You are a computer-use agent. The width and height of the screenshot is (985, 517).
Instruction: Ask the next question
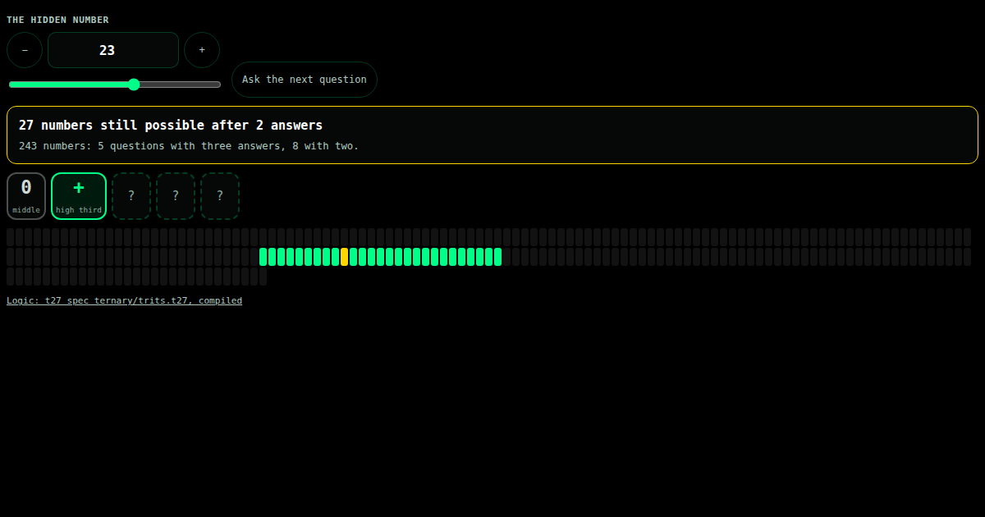(305, 80)
